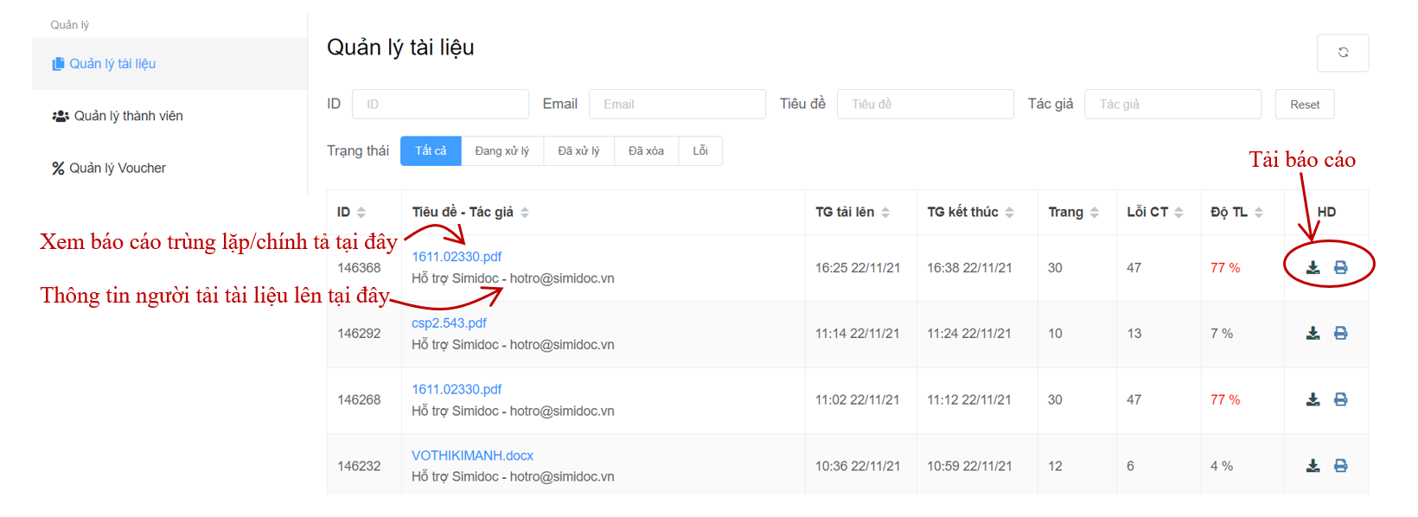Click upload time 11:02 22/11/21
Screen dimensions: 1418x517
(x=858, y=399)
